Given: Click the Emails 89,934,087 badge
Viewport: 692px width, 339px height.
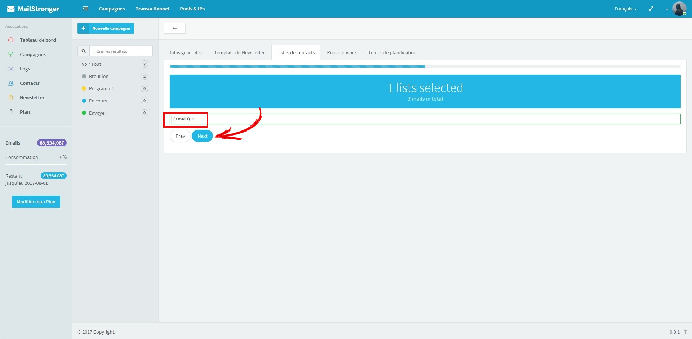Looking at the screenshot, I should point(52,143).
